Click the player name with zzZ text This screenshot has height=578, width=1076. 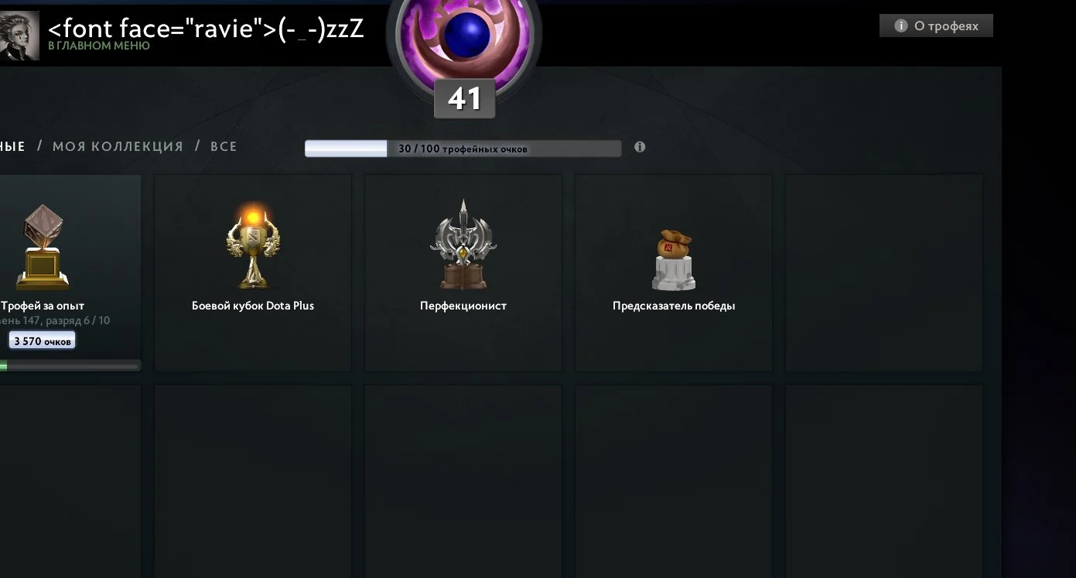(x=206, y=29)
